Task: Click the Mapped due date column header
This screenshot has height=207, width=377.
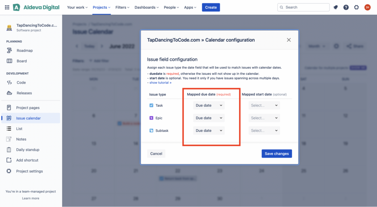Action: coord(209,94)
